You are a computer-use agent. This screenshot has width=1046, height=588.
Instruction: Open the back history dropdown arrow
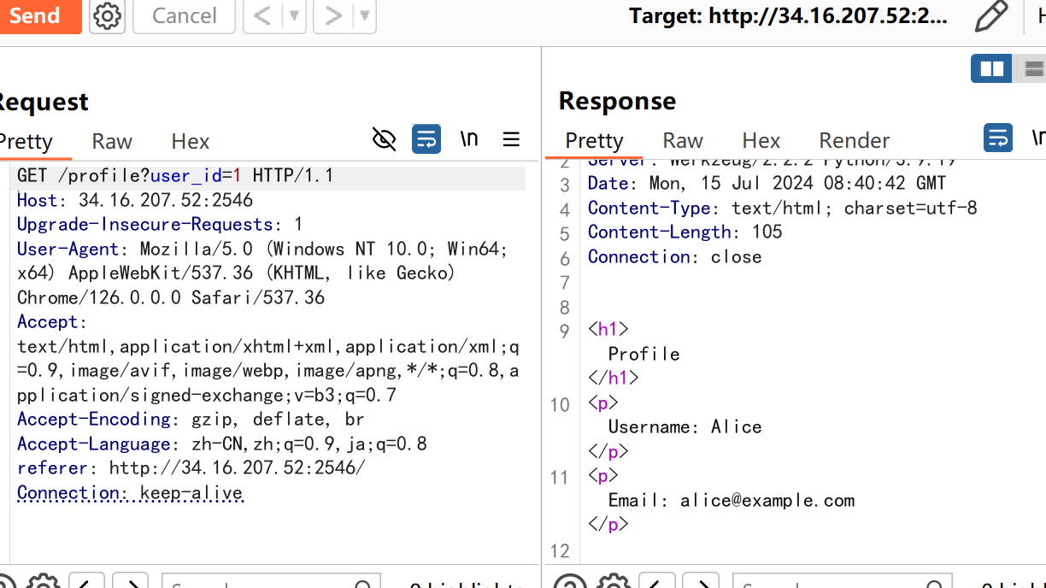point(294,15)
